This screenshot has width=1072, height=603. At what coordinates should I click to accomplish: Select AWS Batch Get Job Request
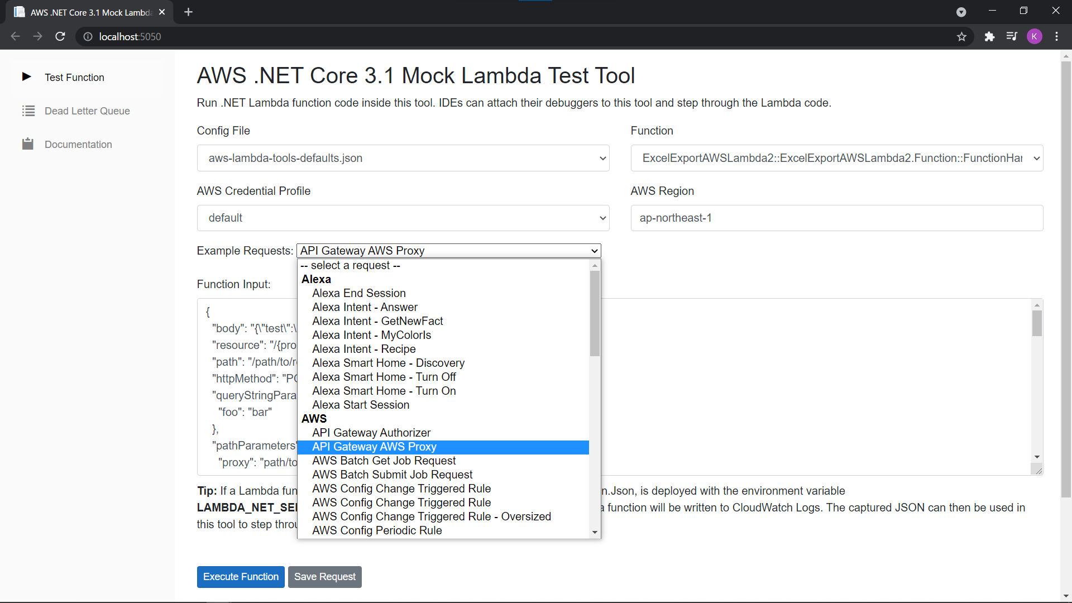point(443,461)
